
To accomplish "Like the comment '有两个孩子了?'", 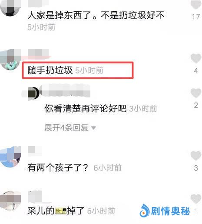I will [x=196, y=155].
